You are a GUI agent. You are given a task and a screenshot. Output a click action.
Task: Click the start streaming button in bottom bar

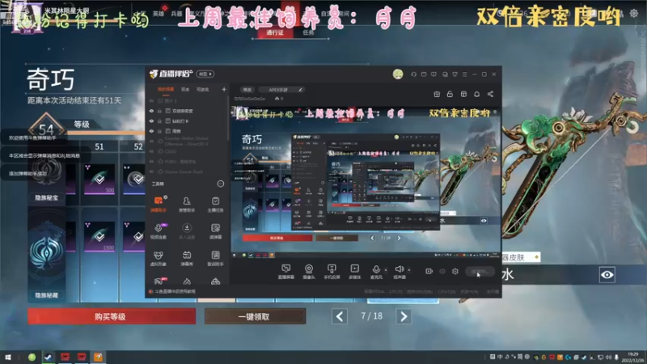(480, 272)
